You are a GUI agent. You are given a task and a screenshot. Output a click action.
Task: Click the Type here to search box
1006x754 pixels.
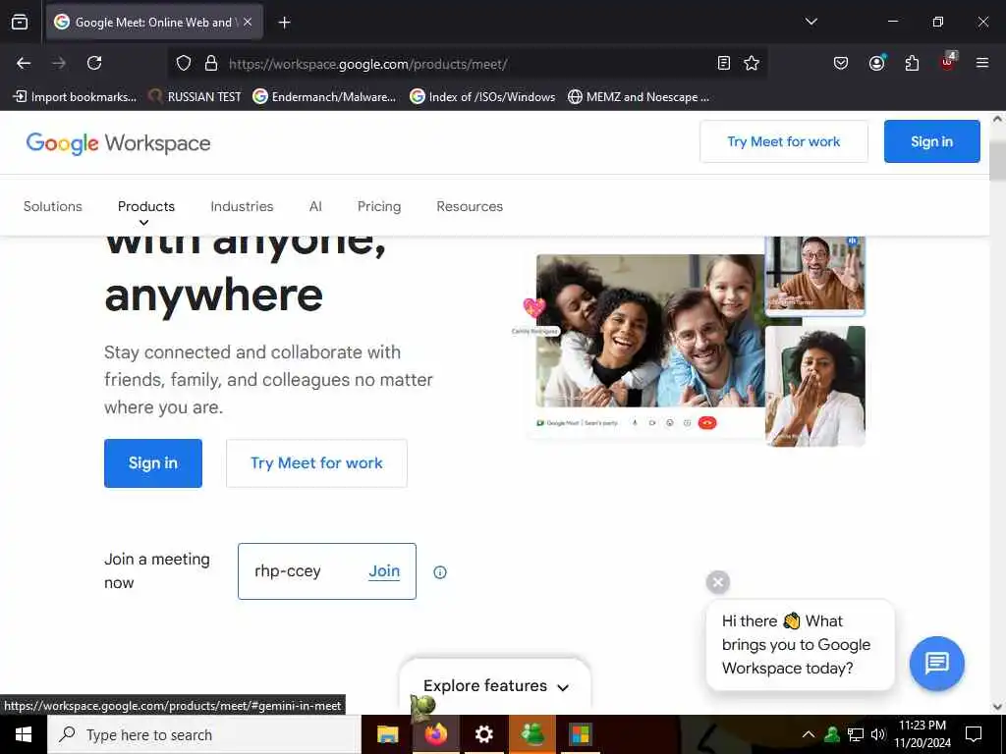click(x=204, y=734)
